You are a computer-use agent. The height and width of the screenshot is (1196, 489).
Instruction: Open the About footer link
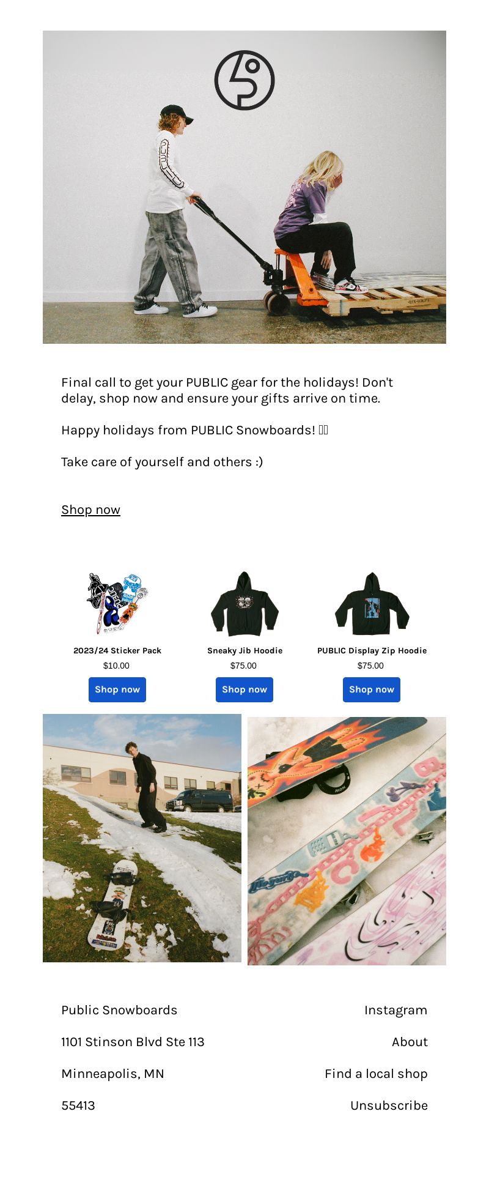410,1042
